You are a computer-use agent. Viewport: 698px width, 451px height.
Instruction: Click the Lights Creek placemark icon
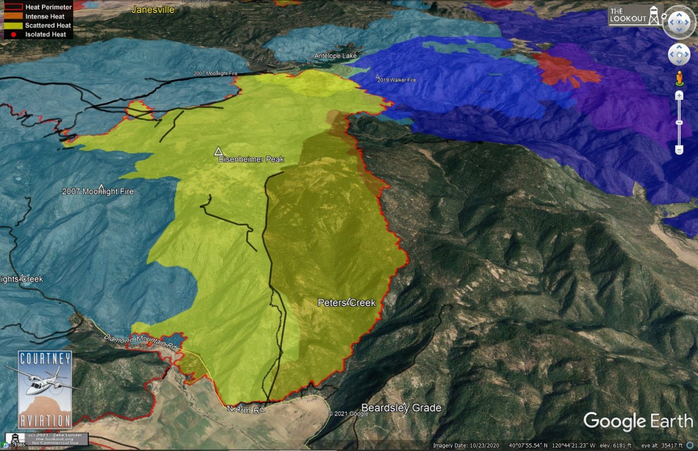(22, 277)
